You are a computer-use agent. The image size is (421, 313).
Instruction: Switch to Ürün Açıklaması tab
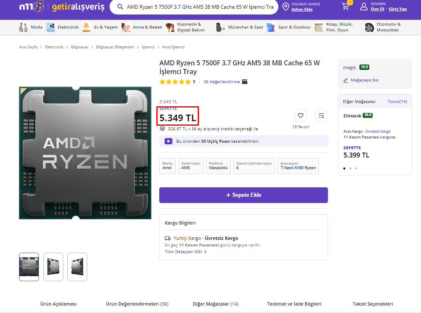coord(58,304)
